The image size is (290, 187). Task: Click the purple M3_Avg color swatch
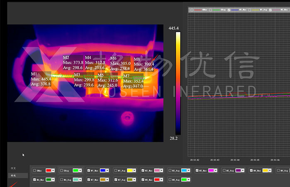238,170
